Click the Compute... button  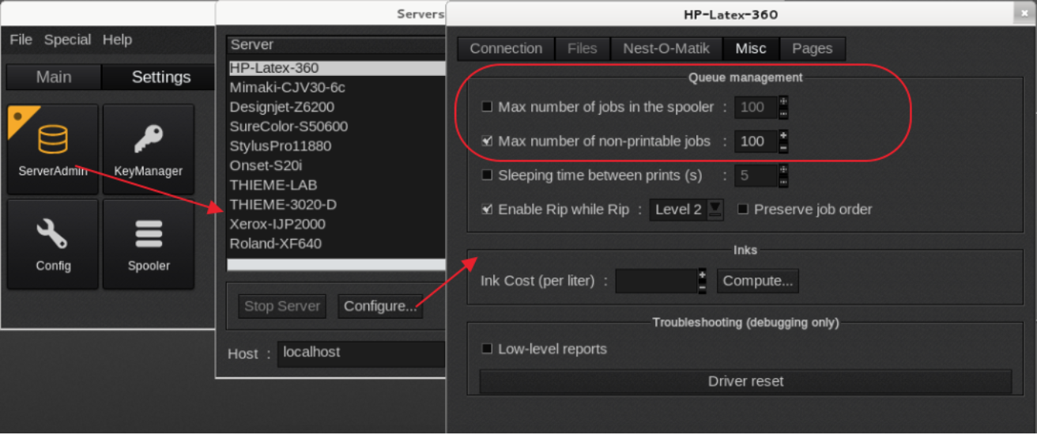tap(757, 281)
